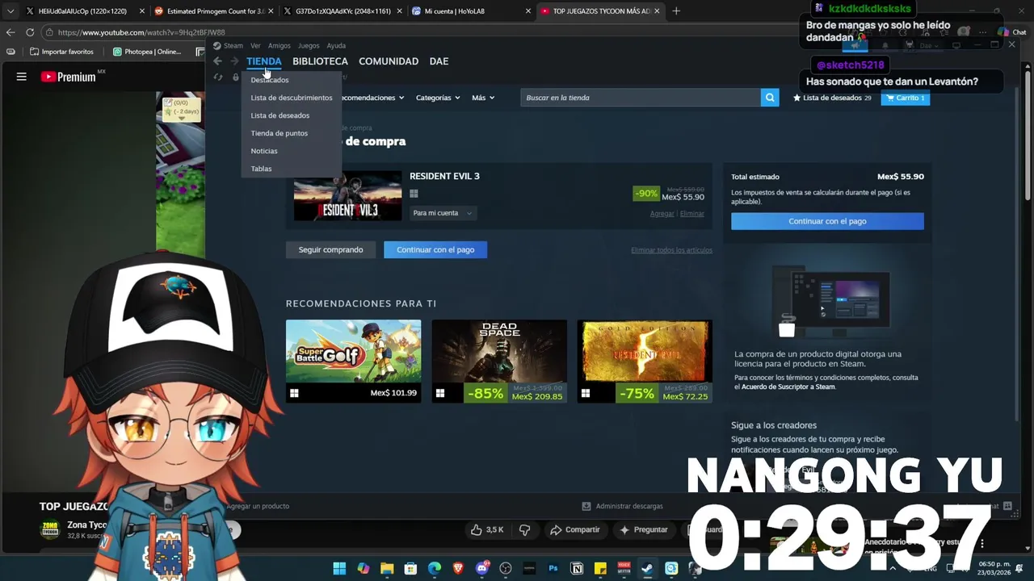The width and height of the screenshot is (1034, 581).
Task: Click 'Seguir comprando' button
Action: (331, 249)
